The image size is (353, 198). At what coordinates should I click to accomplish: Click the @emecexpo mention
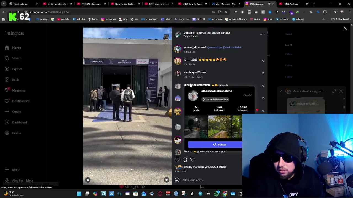pos(214,47)
